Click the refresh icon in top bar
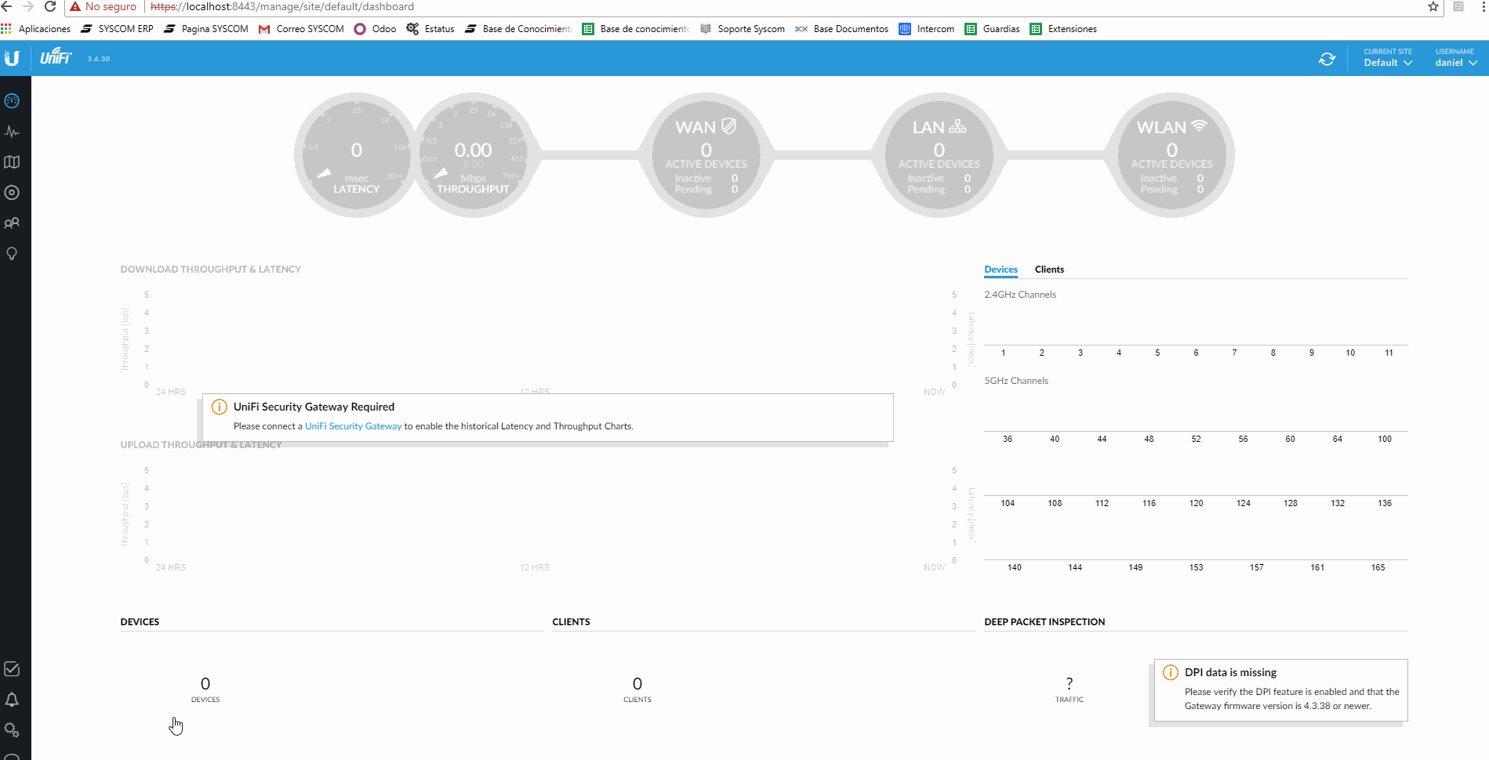The height and width of the screenshot is (760, 1489). click(1327, 59)
